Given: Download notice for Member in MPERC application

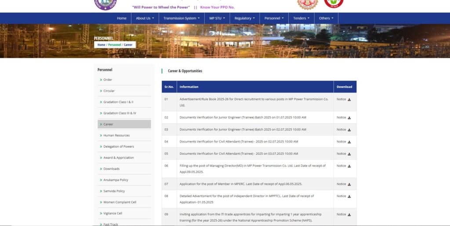Looking at the screenshot, I should coord(344,184).
